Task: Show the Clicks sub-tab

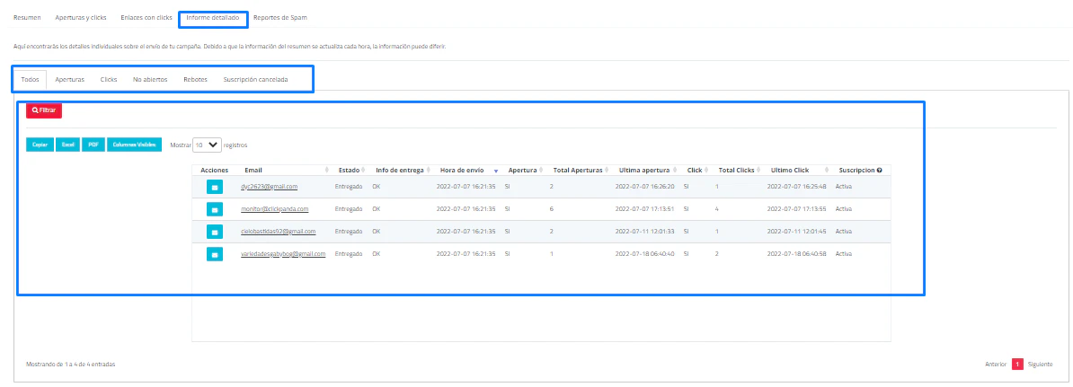Action: [x=109, y=79]
